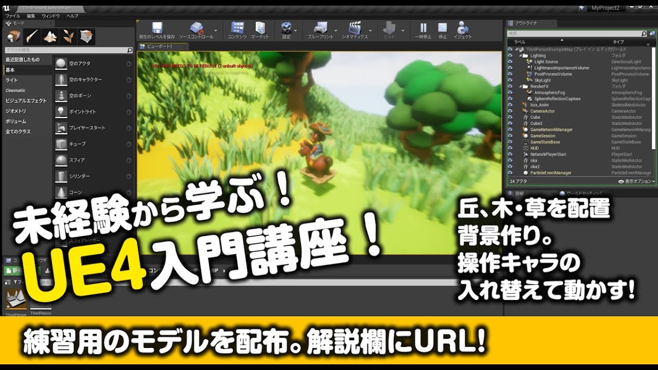Collapse the RenderFX folder in outliner

click(x=521, y=86)
